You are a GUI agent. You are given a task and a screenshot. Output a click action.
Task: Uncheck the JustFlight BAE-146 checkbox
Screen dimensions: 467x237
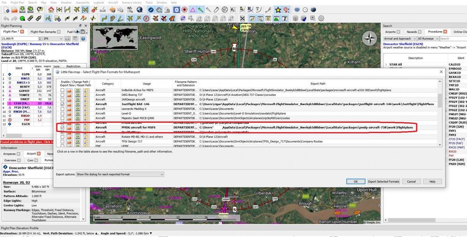(62, 104)
